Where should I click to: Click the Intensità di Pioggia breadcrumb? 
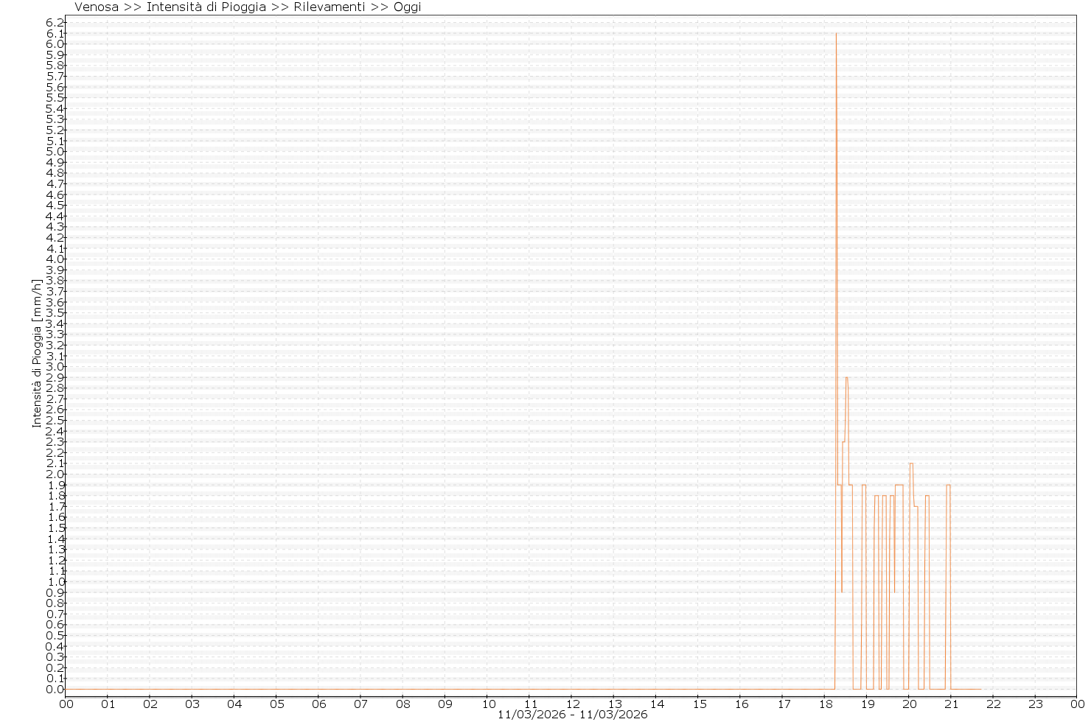(206, 7)
